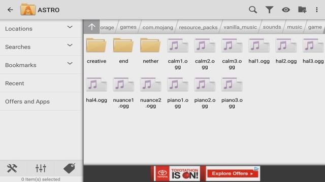
Task: Click the AdChoices icon on the ad
Action: (x=256, y=168)
